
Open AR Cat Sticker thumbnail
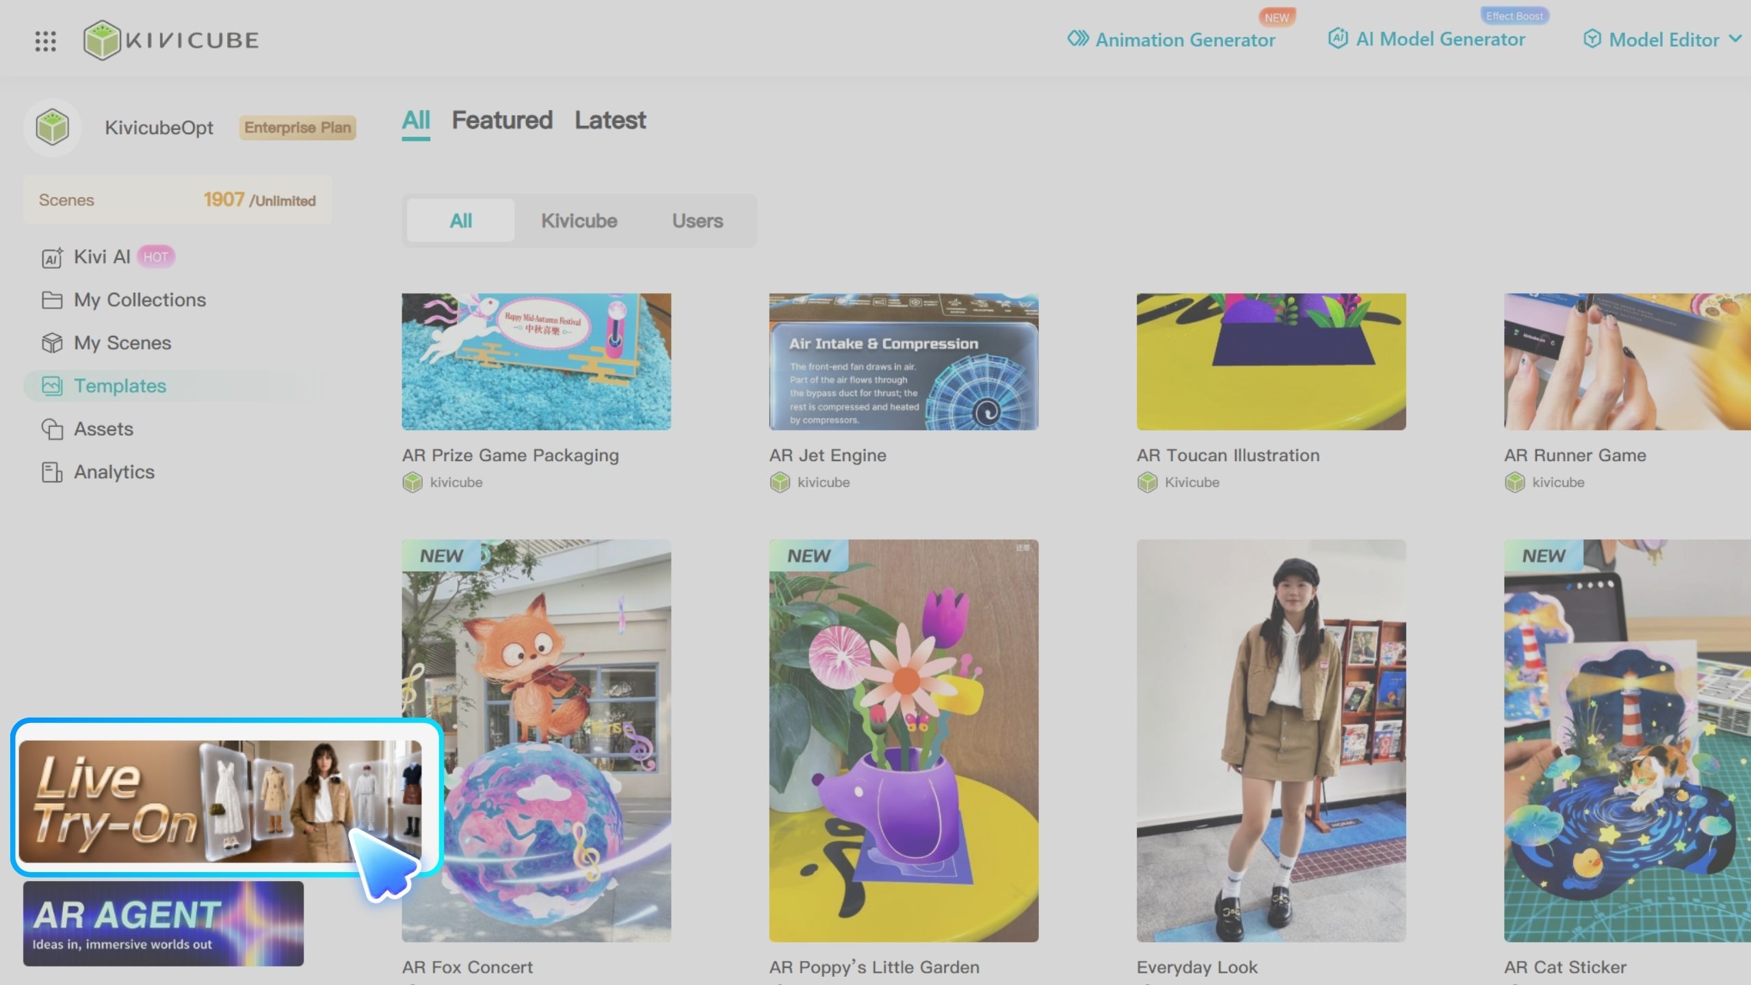pos(1627,741)
